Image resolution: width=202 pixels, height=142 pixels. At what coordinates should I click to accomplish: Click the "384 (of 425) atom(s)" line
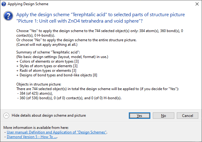click(x=36, y=93)
